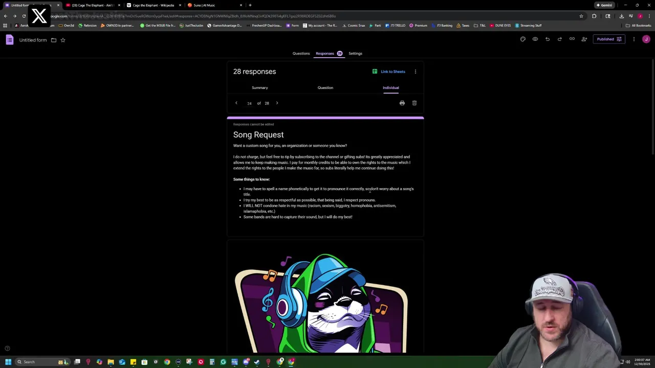The height and width of the screenshot is (368, 655).
Task: Switch to the Questions tab
Action: pos(301,53)
